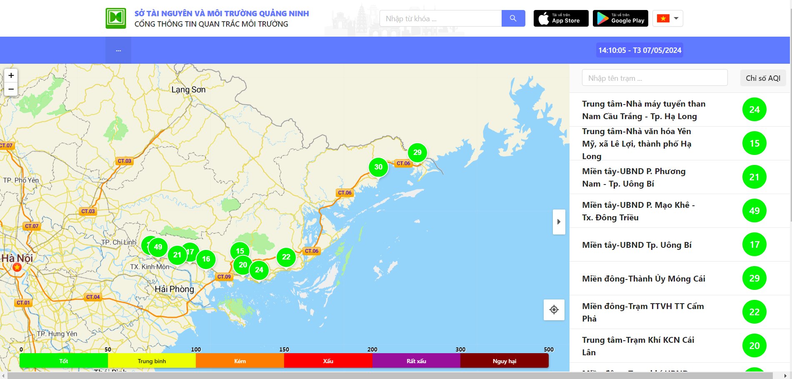Focus the keyword search field

coord(441,18)
